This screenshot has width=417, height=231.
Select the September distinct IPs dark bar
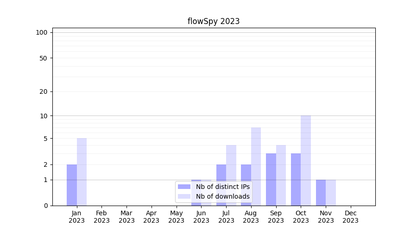pos(271,179)
